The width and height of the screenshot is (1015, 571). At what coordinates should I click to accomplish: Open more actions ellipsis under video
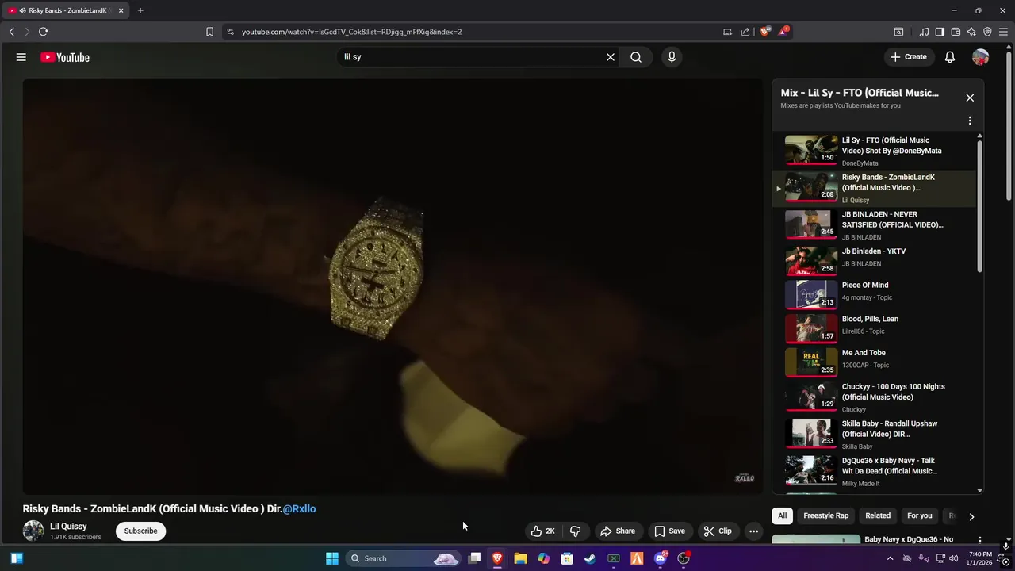(x=754, y=531)
